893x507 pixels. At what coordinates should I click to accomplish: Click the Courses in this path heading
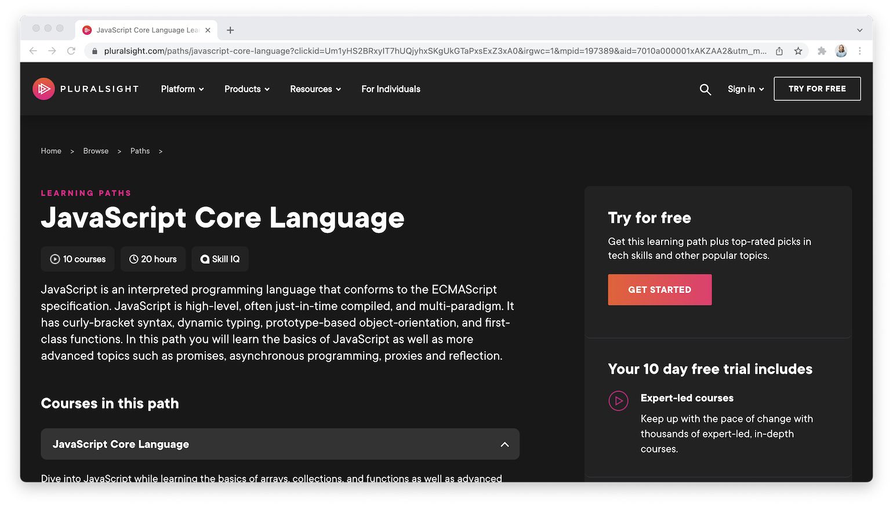[x=110, y=403]
